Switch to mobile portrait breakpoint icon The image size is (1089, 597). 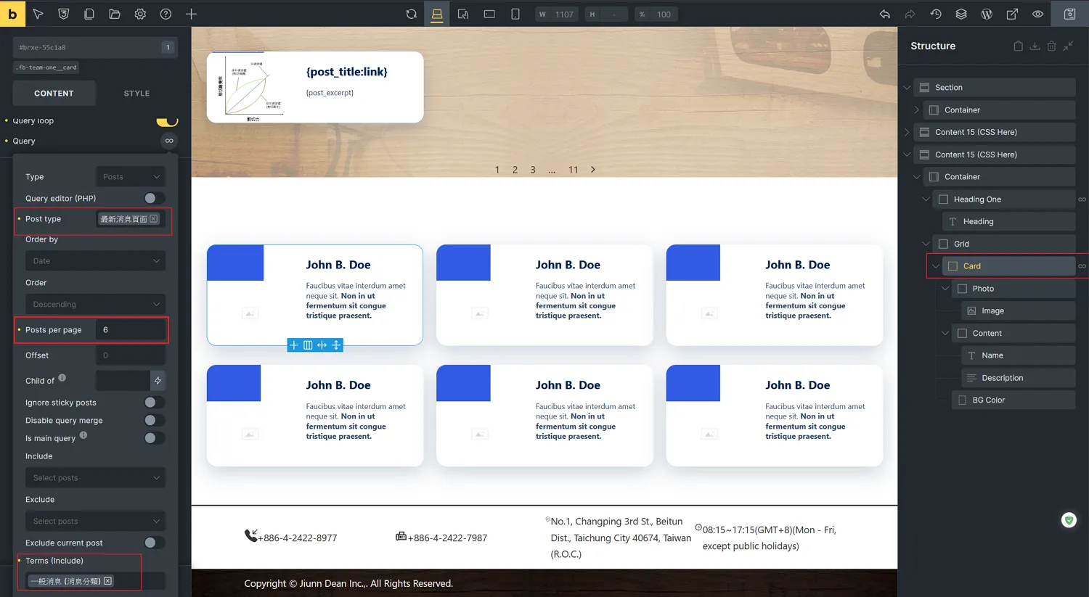point(515,14)
